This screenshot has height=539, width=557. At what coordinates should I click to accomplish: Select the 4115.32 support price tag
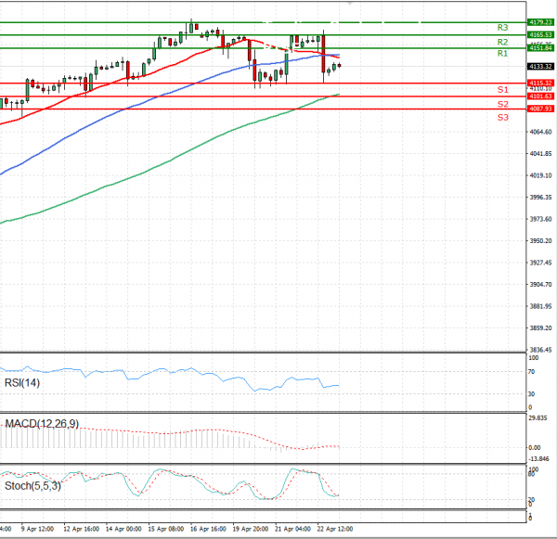click(540, 83)
